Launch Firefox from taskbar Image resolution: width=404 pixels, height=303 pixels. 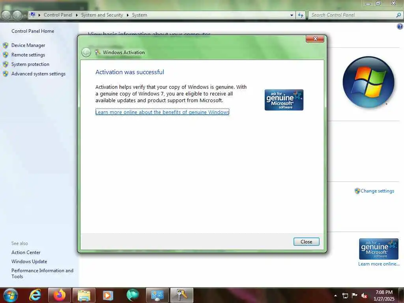[x=60, y=295]
